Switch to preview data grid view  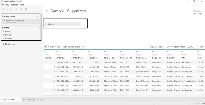(45, 47)
